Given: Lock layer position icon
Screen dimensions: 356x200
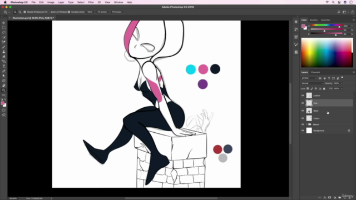Looking at the screenshot, I should point(316,88).
